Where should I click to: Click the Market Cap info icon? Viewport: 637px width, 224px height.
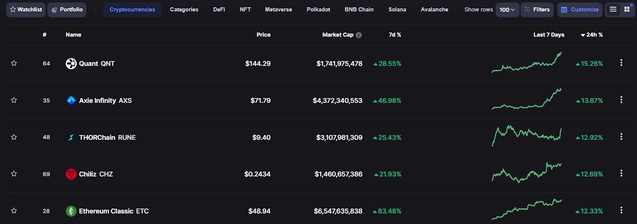359,35
